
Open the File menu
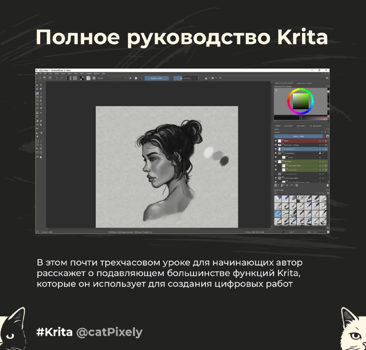(40, 74)
